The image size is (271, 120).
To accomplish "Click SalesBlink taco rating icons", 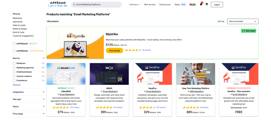I will click(x=61, y=107).
